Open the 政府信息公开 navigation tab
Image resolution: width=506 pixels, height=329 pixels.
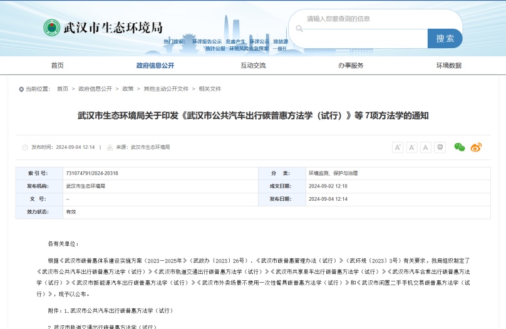tap(155, 66)
